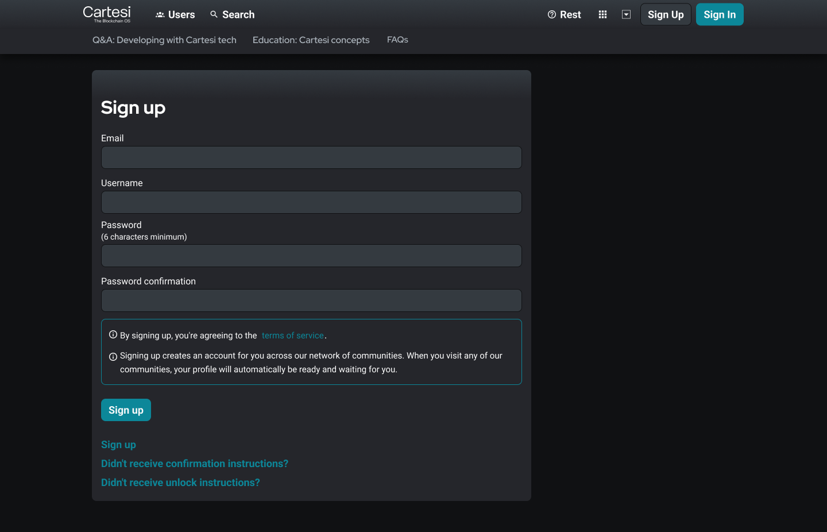
Task: Focus the Password confirmation field
Action: (x=311, y=300)
